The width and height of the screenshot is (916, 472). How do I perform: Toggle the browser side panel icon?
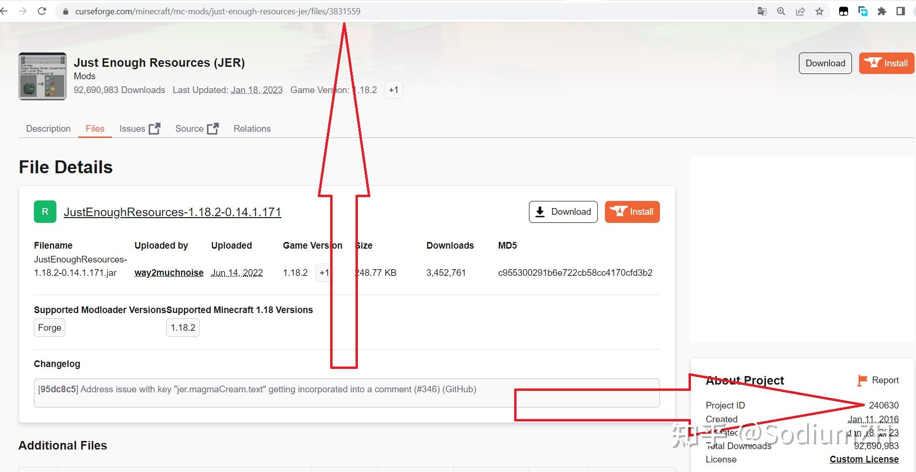point(901,11)
